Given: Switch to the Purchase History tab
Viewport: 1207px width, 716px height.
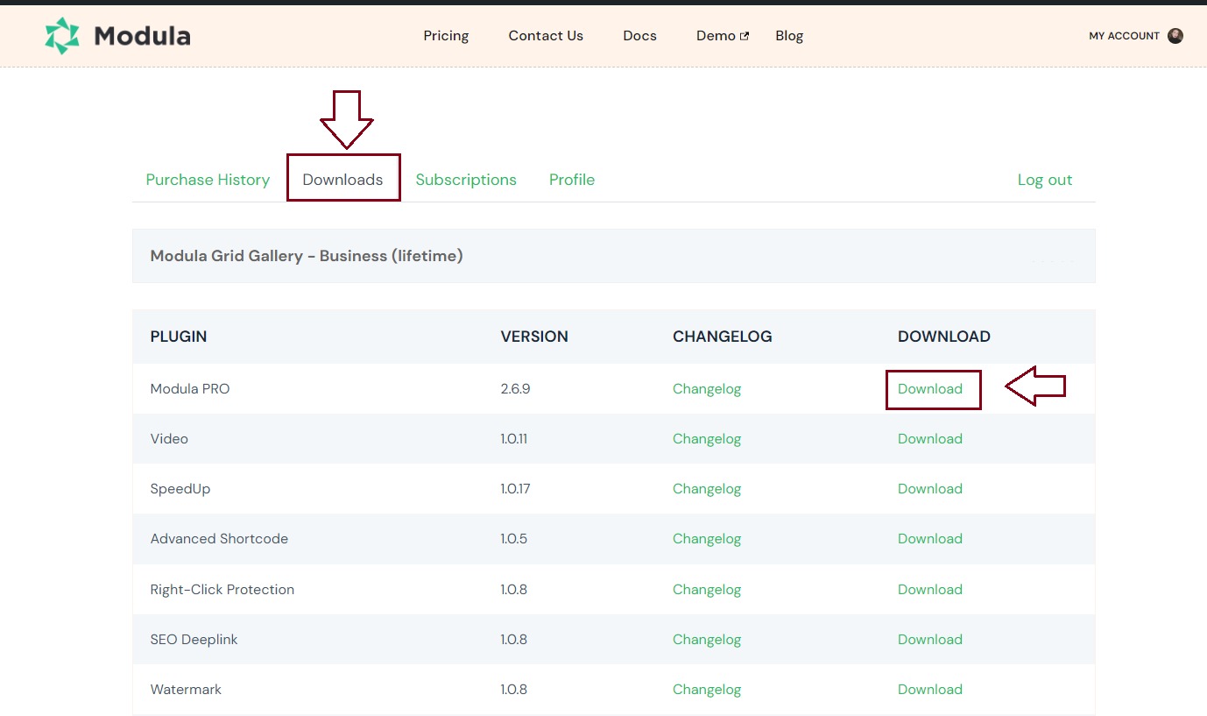Looking at the screenshot, I should pyautogui.click(x=208, y=180).
